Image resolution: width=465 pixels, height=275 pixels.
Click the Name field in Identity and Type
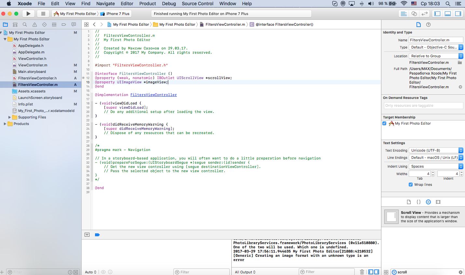pos(436,40)
